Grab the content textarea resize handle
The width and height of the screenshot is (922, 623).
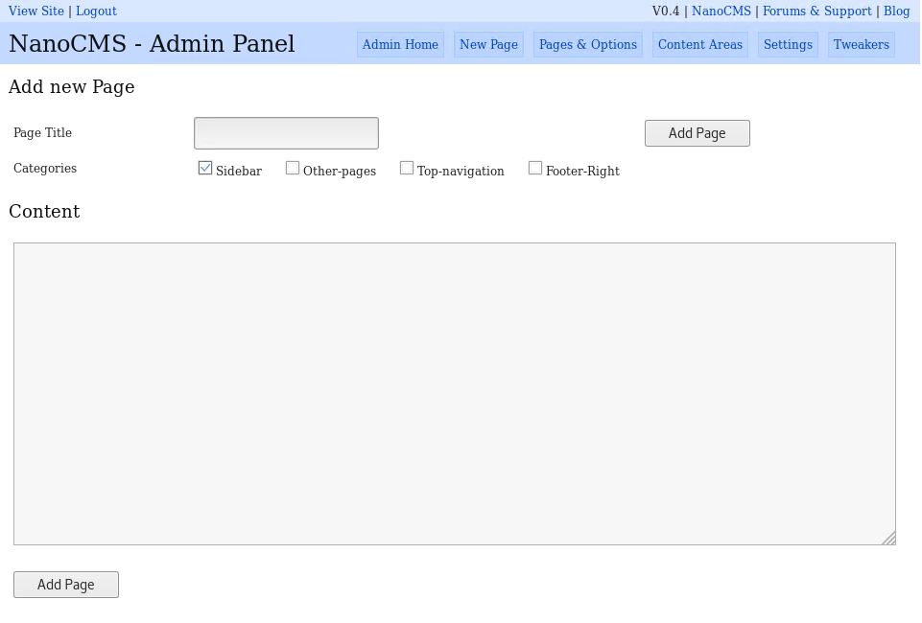tap(888, 539)
